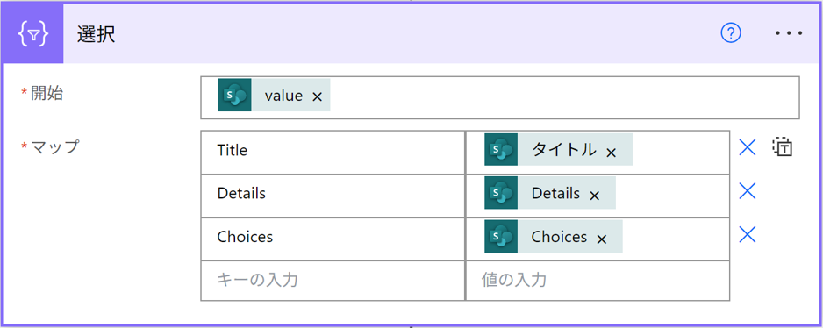823x328 pixels.
Task: Select the タイトル token in map
Action: pos(563,150)
